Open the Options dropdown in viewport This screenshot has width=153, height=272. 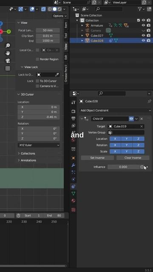point(60,16)
